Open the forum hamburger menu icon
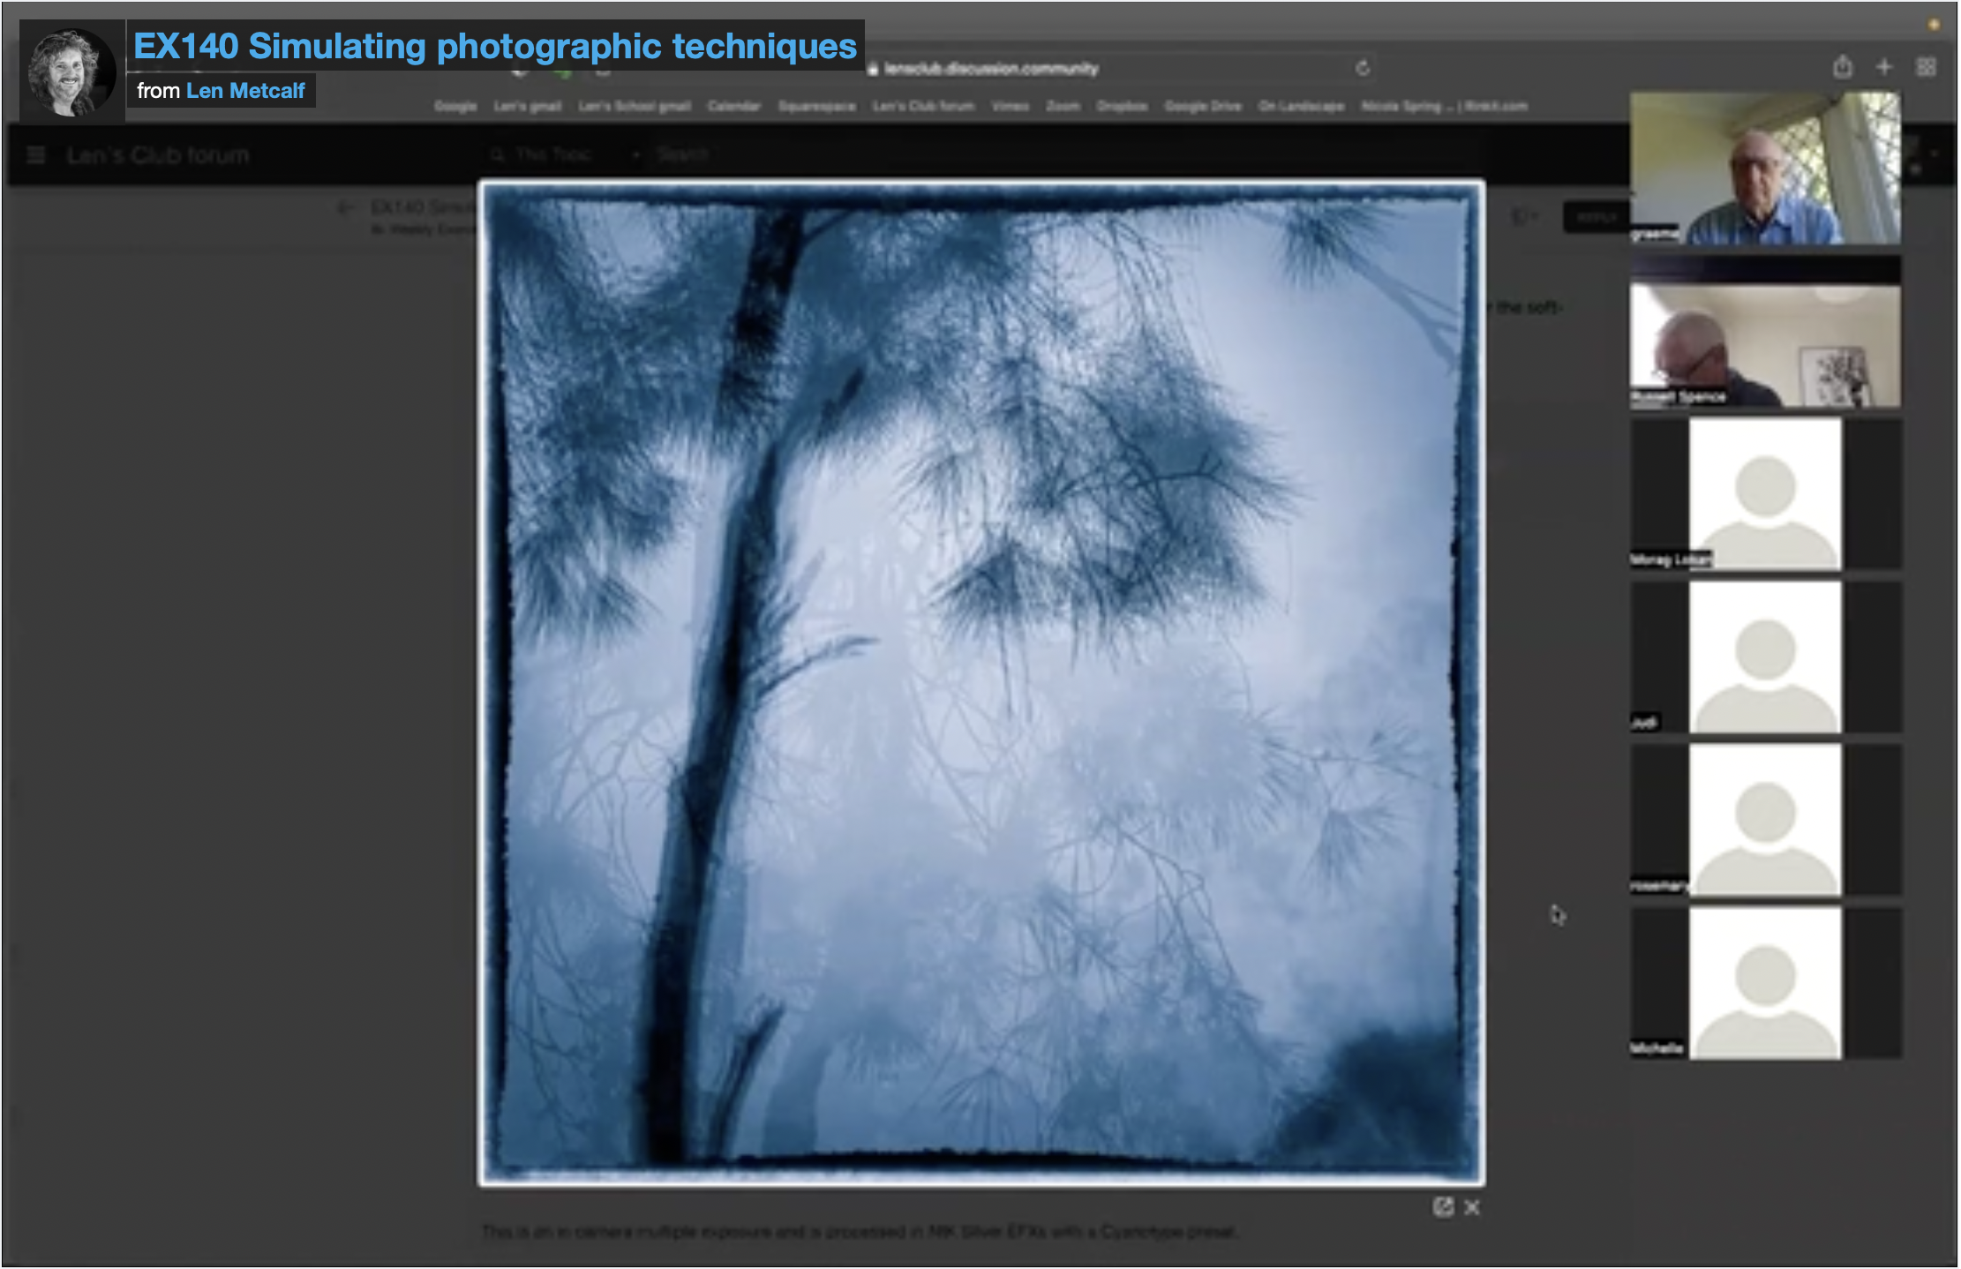The width and height of the screenshot is (1961, 1269). coord(36,155)
